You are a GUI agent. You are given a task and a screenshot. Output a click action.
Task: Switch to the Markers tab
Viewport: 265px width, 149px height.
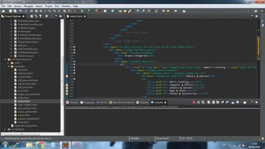pos(72,102)
